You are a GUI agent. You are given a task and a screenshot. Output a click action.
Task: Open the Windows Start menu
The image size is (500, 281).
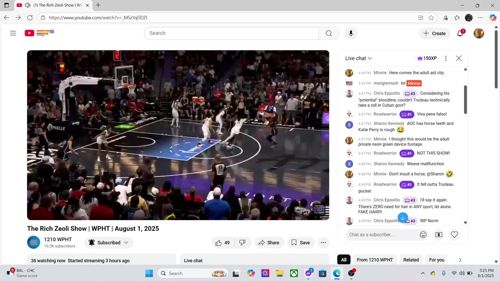(x=149, y=273)
